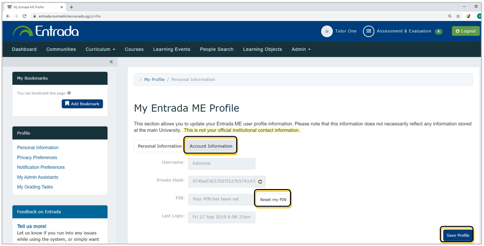Switch to the Account Information tab

tap(211, 146)
